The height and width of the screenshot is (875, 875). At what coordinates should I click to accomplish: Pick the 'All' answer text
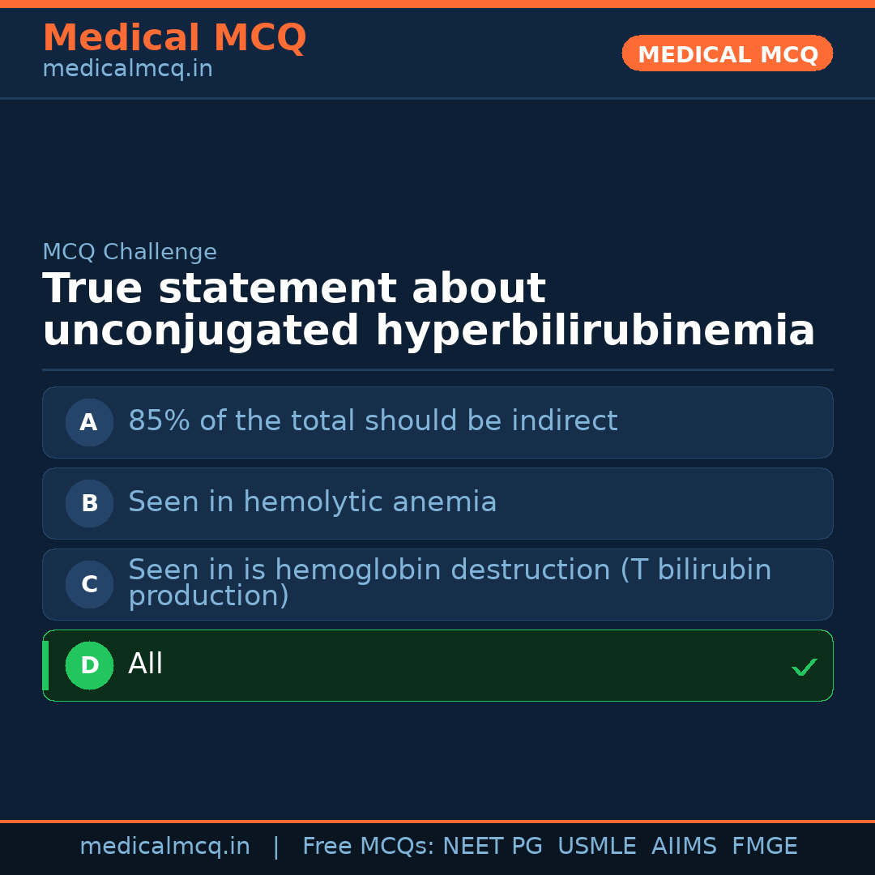click(x=146, y=664)
